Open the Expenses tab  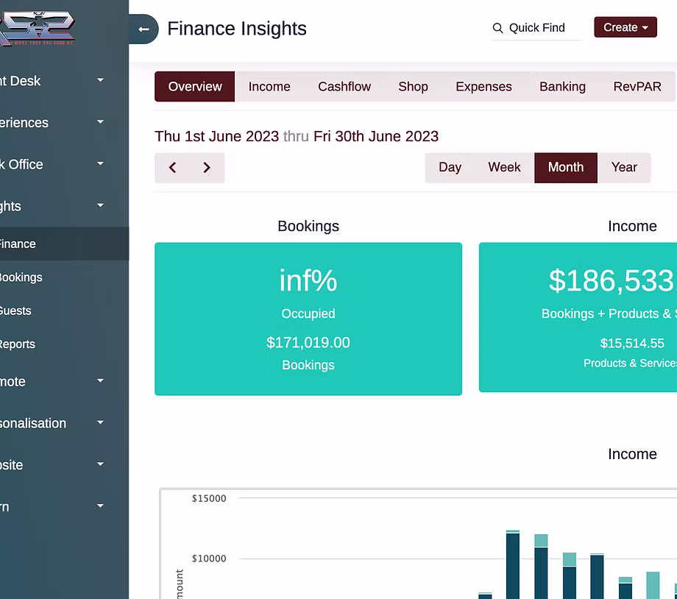tap(483, 87)
